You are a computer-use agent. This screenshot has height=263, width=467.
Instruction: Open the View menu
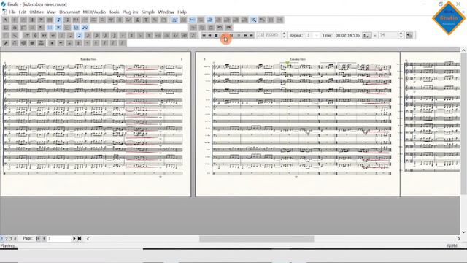(x=51, y=12)
